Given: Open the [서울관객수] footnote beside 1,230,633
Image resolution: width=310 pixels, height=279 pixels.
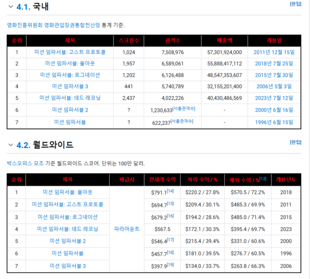Looking at the screenshot, I should (x=184, y=109).
